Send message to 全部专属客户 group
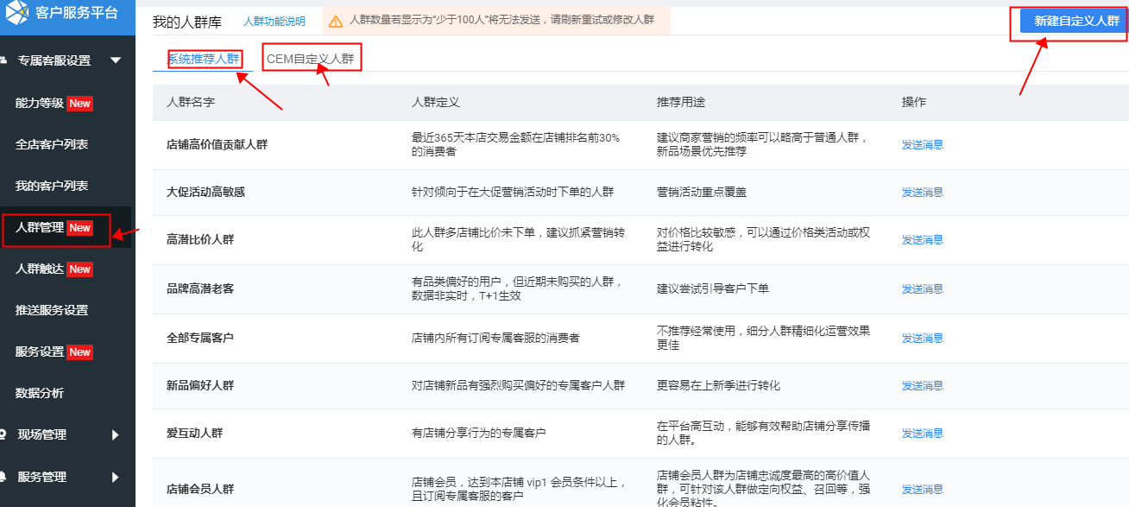This screenshot has width=1129, height=507. tap(922, 338)
